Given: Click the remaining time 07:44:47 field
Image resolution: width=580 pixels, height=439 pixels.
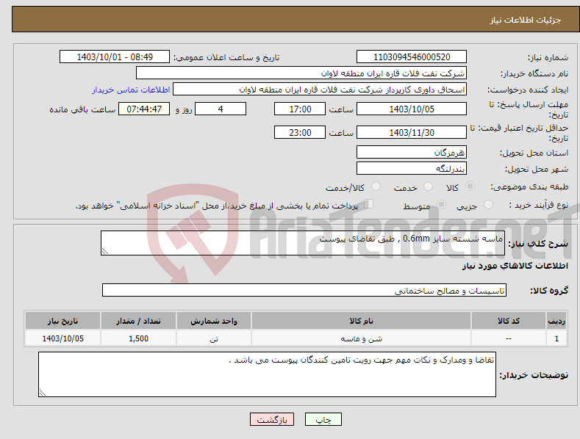Looking at the screenshot, I should [144, 109].
